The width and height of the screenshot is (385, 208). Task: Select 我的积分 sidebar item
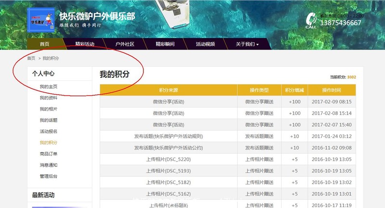coord(49,143)
